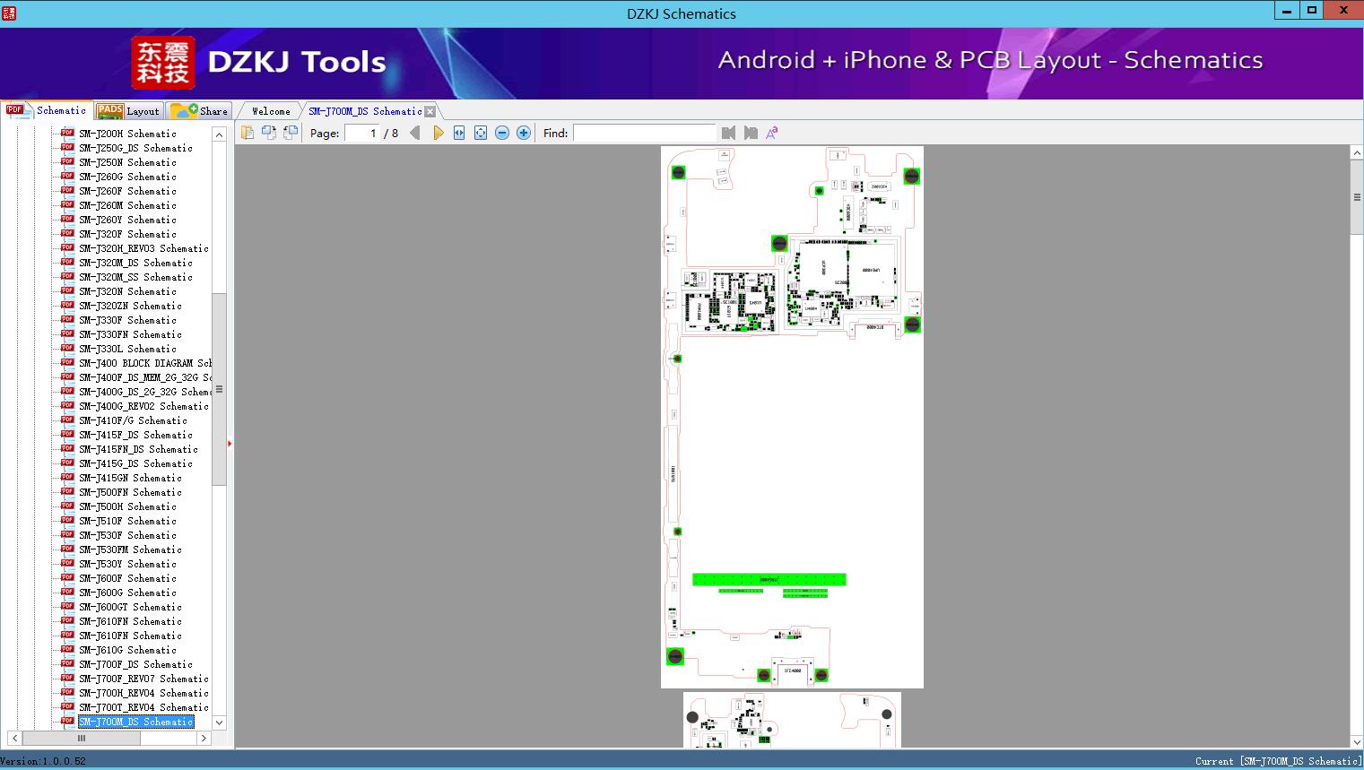Open SM-J700F_REV07 Schematic
This screenshot has width=1364, height=770.
[143, 679]
